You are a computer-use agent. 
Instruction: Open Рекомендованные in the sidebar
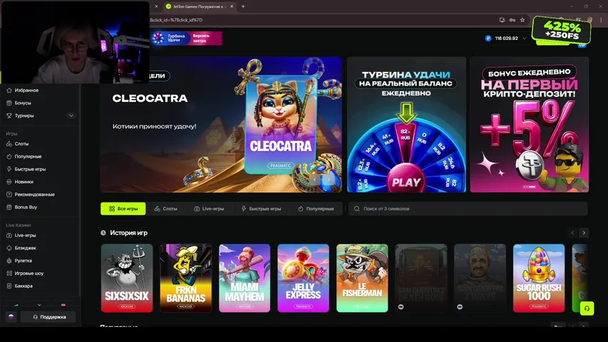[34, 195]
